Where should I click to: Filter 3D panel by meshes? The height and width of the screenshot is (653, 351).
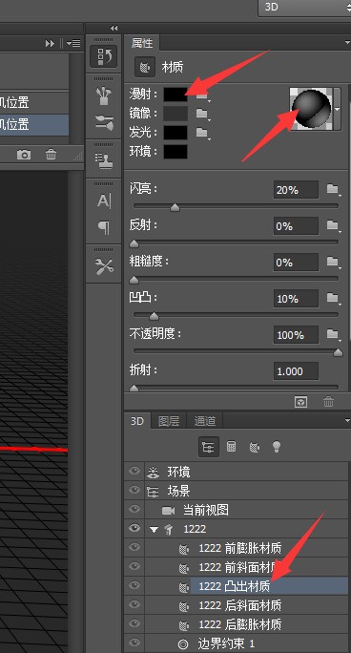tap(231, 448)
